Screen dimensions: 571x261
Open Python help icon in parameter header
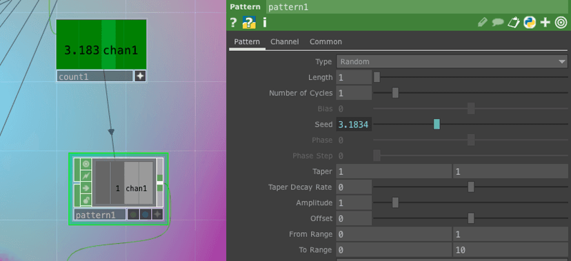pos(250,23)
